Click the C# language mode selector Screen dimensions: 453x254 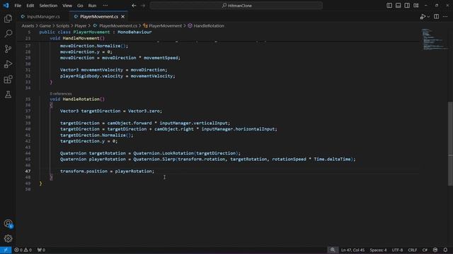(x=425, y=250)
